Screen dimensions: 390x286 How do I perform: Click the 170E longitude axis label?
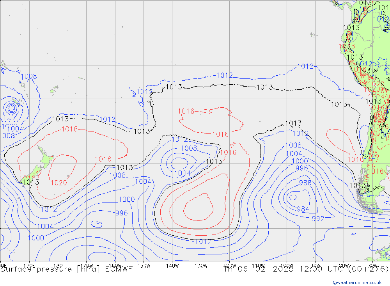29,266
